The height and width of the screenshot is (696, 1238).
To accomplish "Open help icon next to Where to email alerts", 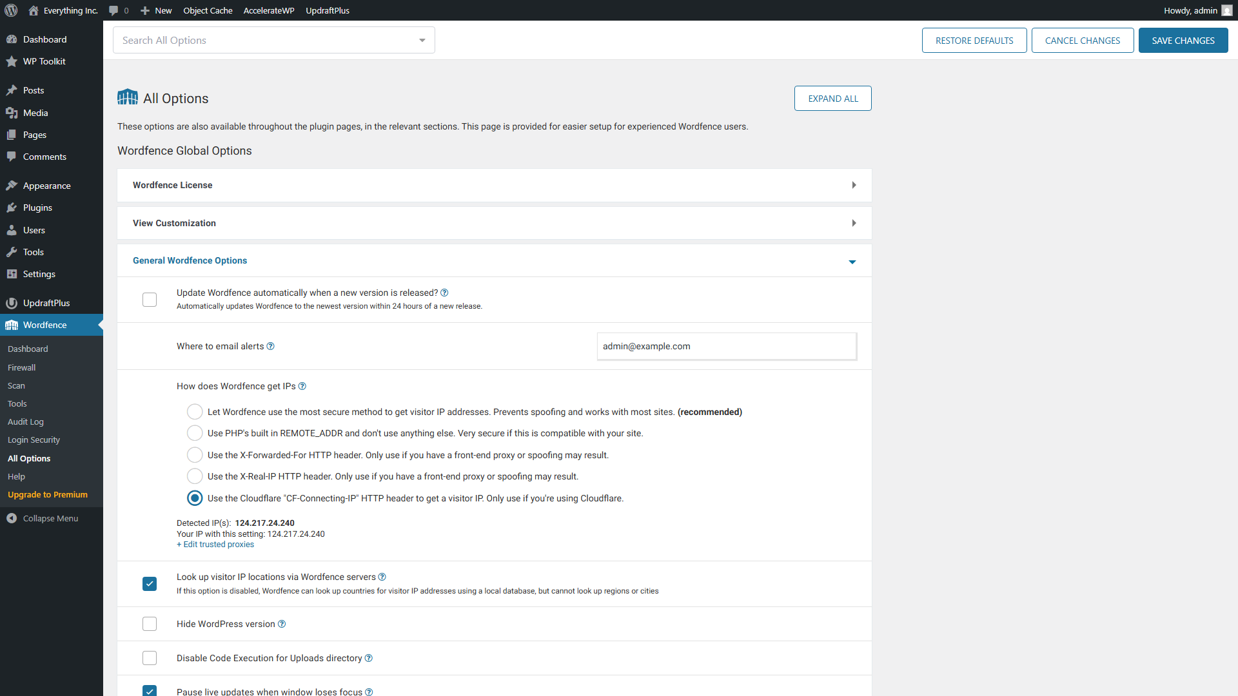I will [271, 346].
